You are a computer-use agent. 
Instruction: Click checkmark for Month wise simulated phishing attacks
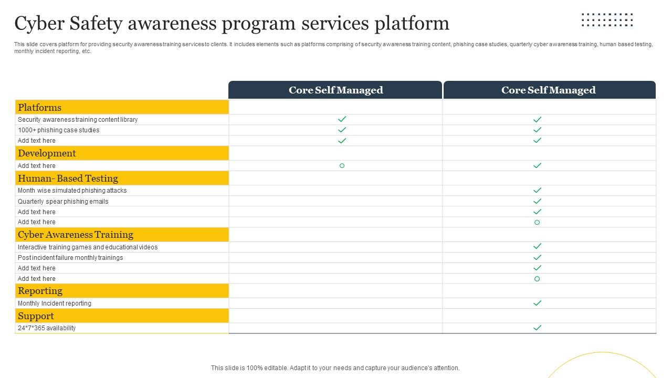537,190
